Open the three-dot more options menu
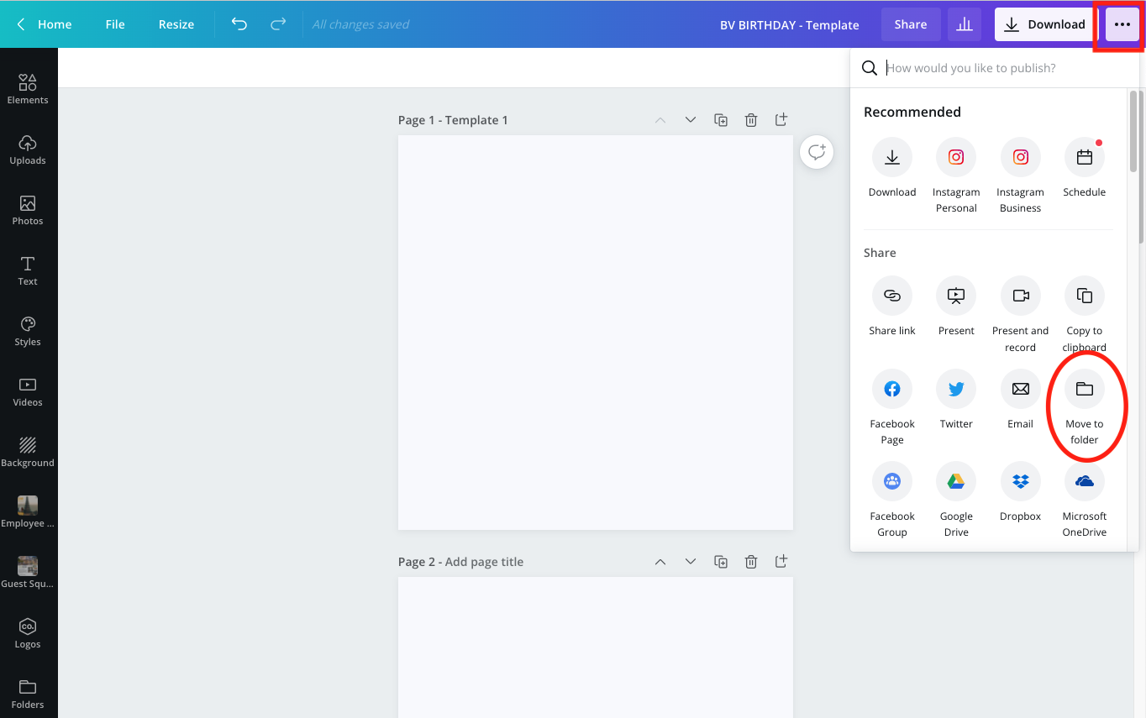Image resolution: width=1146 pixels, height=718 pixels. pyautogui.click(x=1122, y=24)
